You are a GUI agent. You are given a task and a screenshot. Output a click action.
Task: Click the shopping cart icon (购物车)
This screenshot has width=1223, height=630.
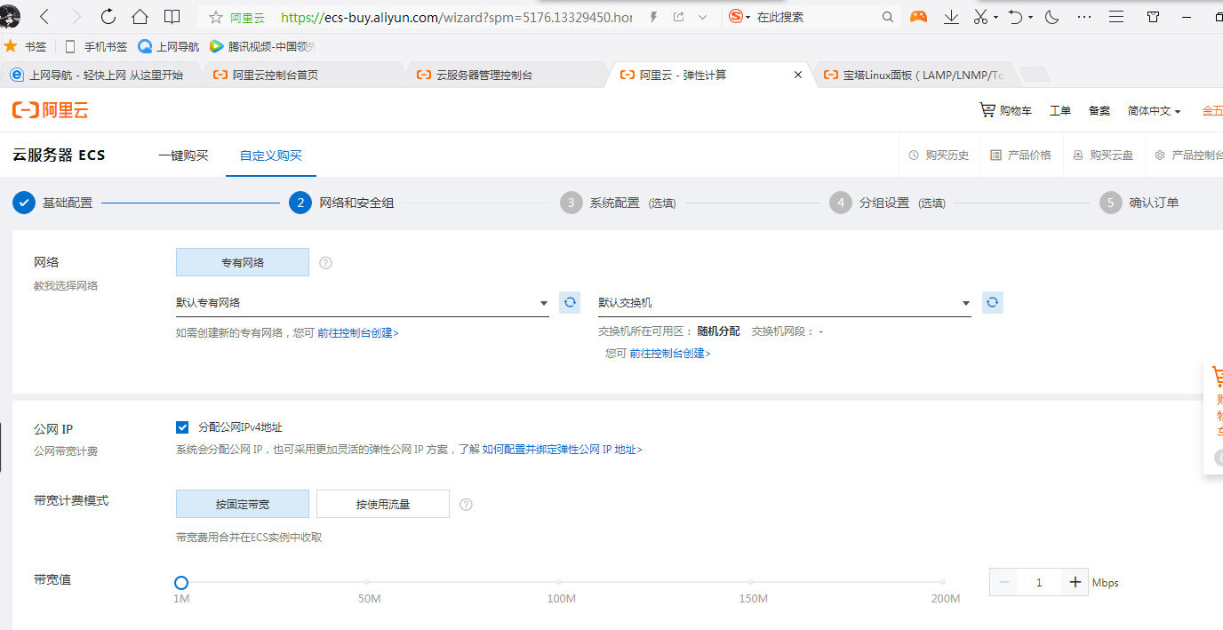(987, 110)
